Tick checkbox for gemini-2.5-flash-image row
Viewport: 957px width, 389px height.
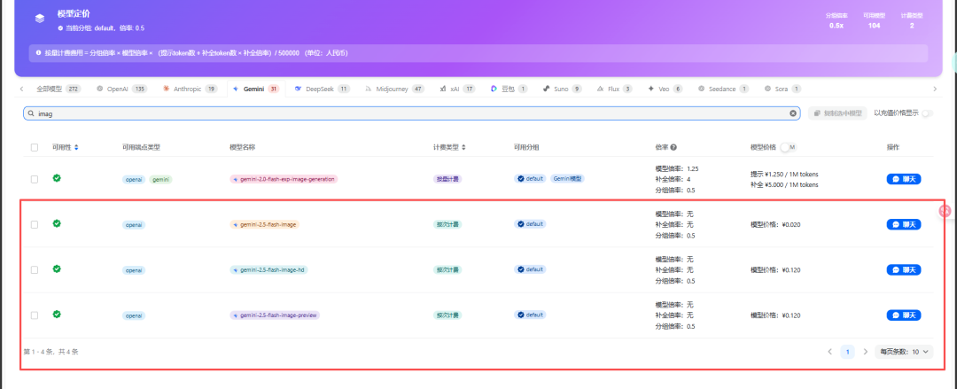click(x=35, y=224)
